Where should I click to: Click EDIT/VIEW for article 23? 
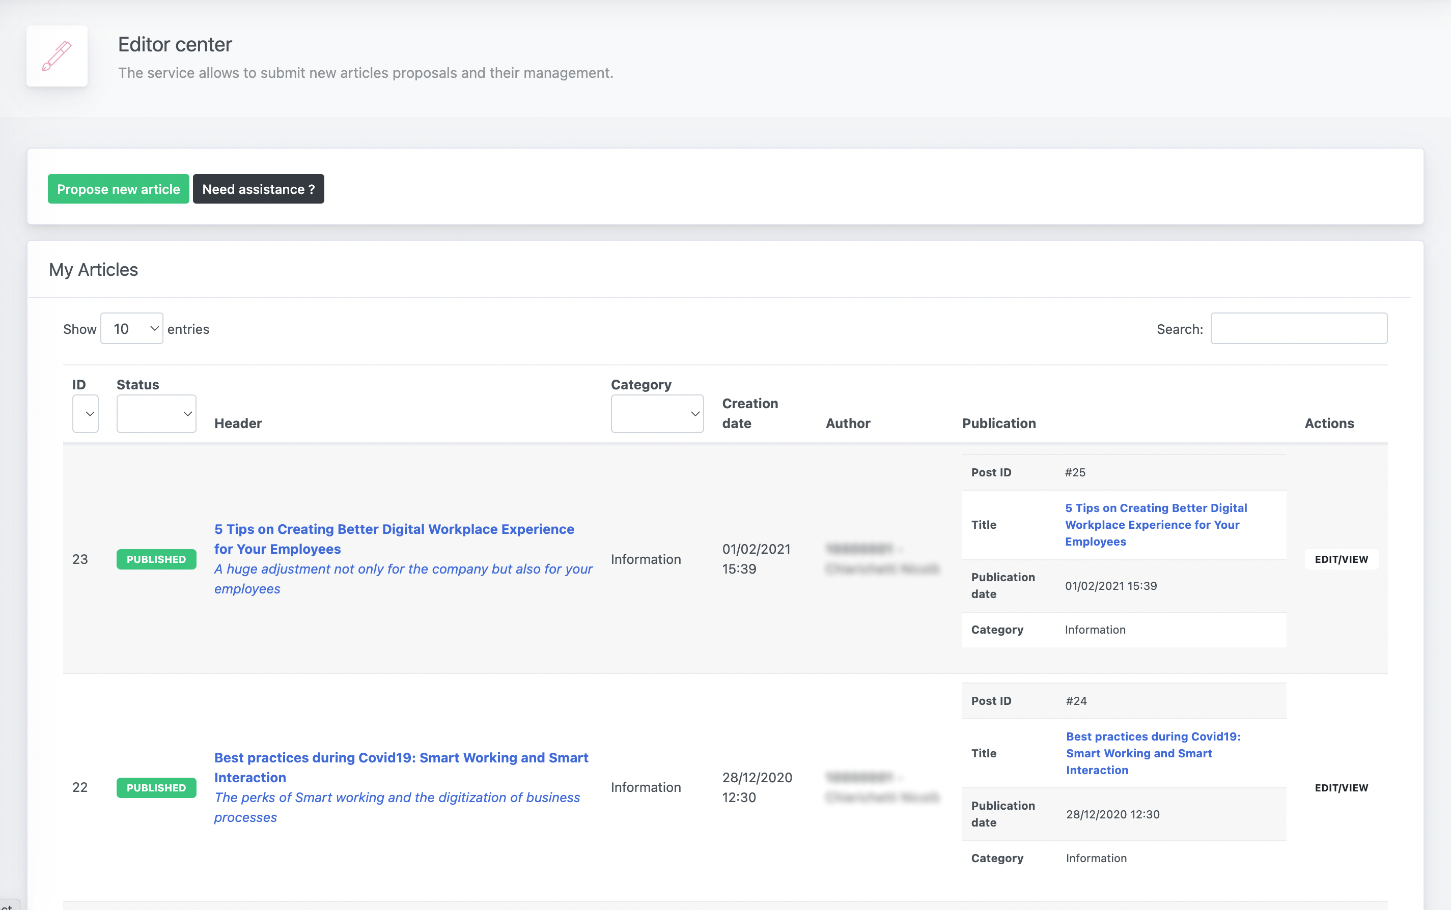(x=1341, y=559)
